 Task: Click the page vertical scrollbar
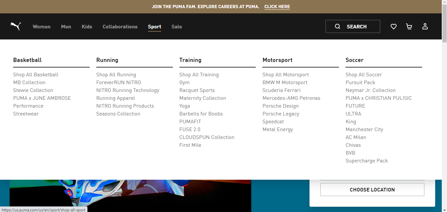click(x=444, y=106)
